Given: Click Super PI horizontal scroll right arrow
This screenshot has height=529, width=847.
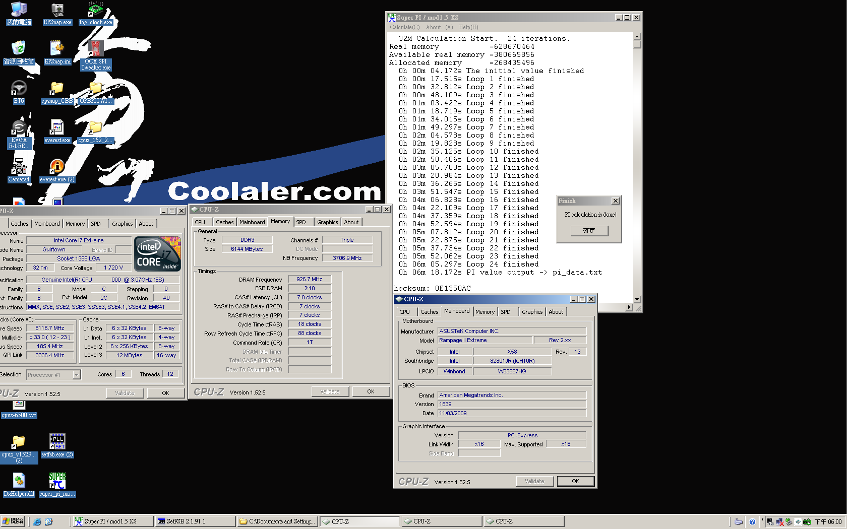Looking at the screenshot, I should tap(629, 307).
